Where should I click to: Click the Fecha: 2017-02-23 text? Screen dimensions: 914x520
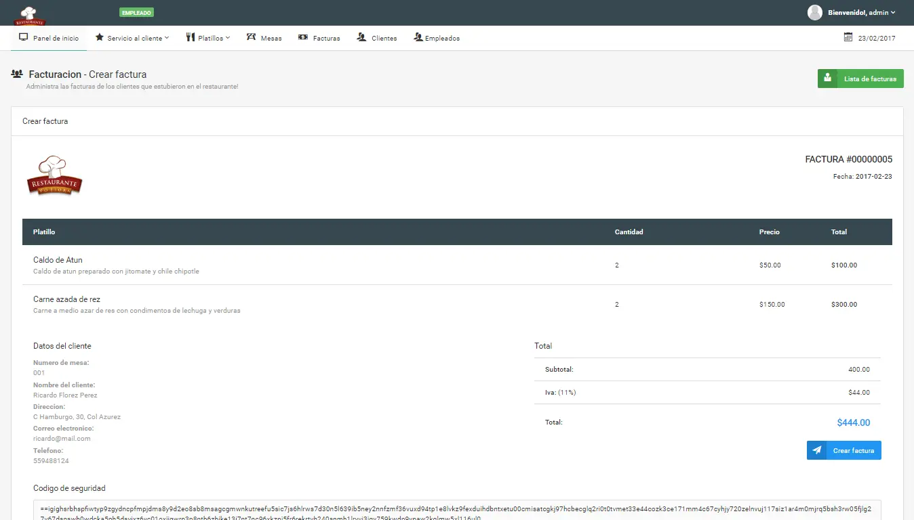[862, 176]
